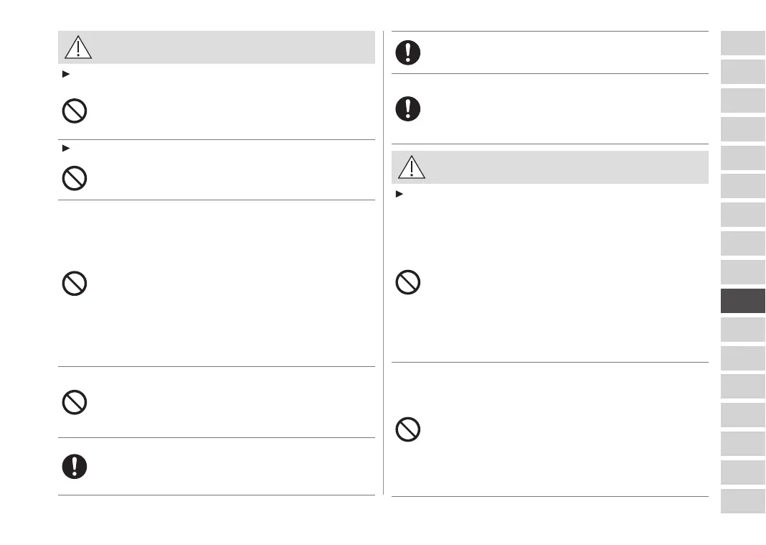
Task: Select the first prohibition icon in the left column
Action: pos(75,111)
